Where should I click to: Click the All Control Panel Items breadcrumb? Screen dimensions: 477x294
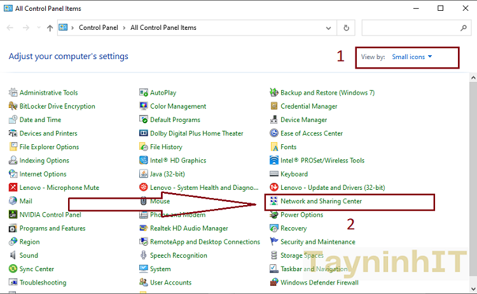click(x=163, y=28)
